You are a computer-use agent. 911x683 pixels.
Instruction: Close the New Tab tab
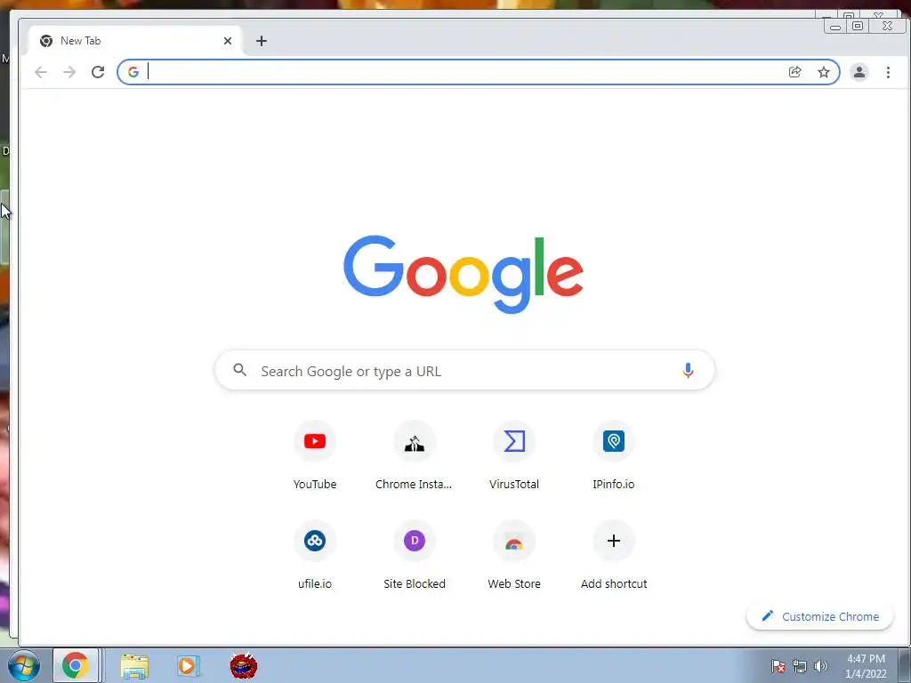tap(228, 41)
